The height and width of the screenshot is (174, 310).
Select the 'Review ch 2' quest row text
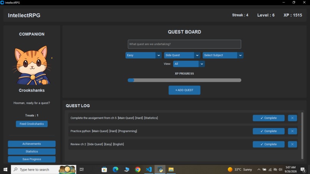click(97, 144)
